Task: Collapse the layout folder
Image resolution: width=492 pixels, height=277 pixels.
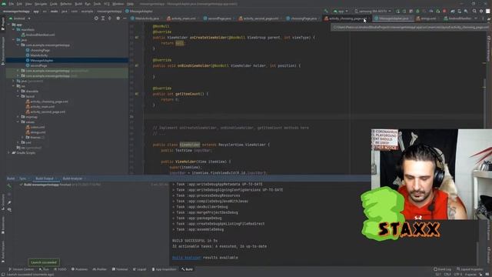Action: [18, 96]
